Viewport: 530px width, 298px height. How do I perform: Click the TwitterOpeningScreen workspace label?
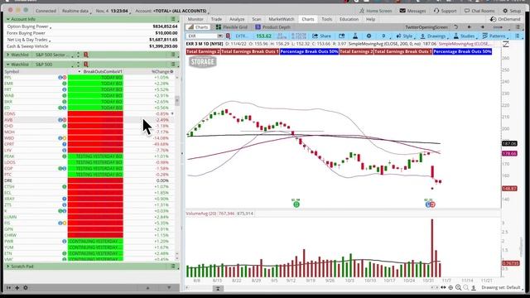pyautogui.click(x=426, y=27)
